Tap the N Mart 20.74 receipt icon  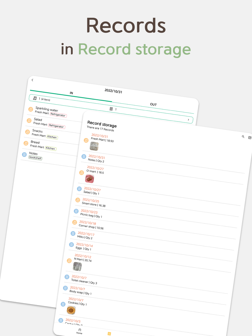tap(69, 261)
